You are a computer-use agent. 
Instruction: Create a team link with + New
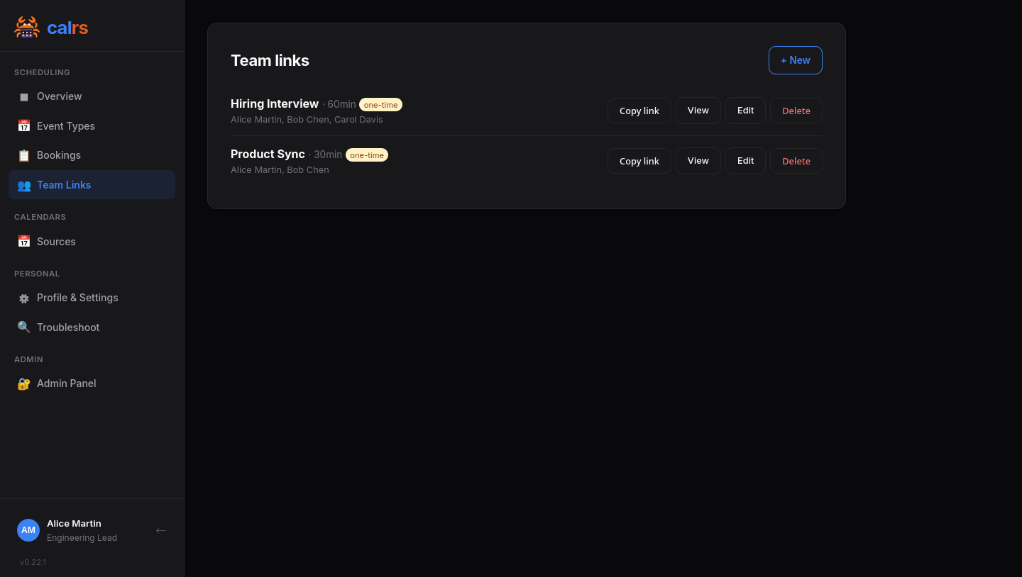coord(795,60)
